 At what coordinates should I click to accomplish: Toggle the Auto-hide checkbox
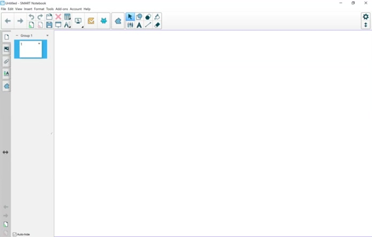[x=14, y=234]
